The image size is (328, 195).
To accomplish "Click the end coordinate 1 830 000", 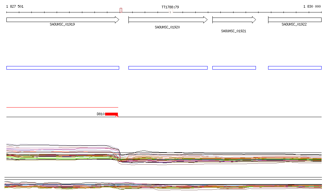I will click(x=312, y=6).
